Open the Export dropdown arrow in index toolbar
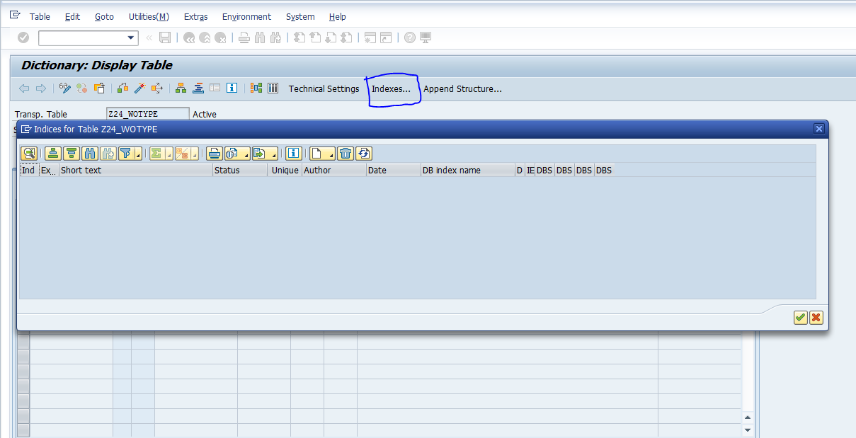 click(x=273, y=155)
